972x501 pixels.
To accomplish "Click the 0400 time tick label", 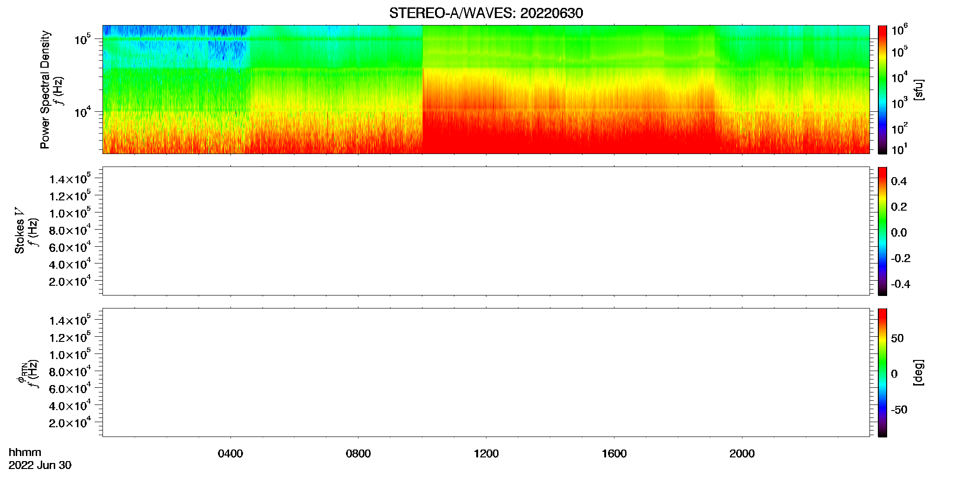I will pos(230,454).
